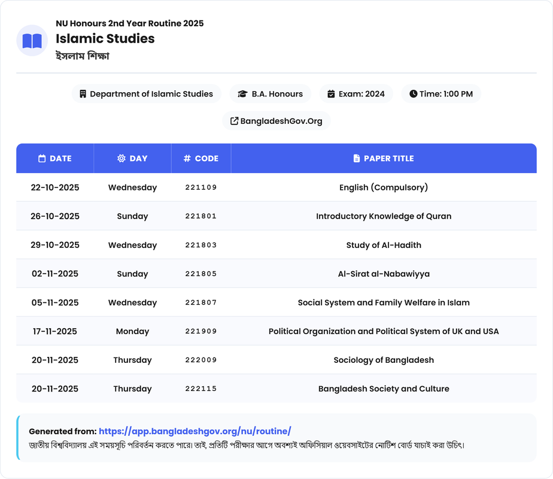
Task: Select paper code 221807
Action: (201, 302)
